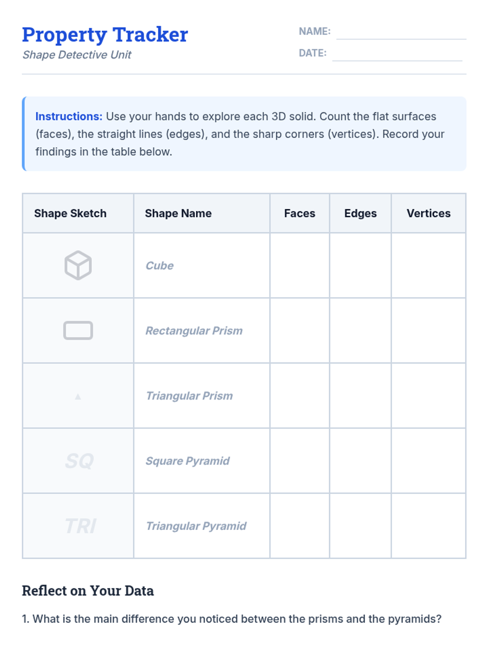Click the NAME entry line
Image resolution: width=488 pixels, height=651 pixels.
coord(401,33)
